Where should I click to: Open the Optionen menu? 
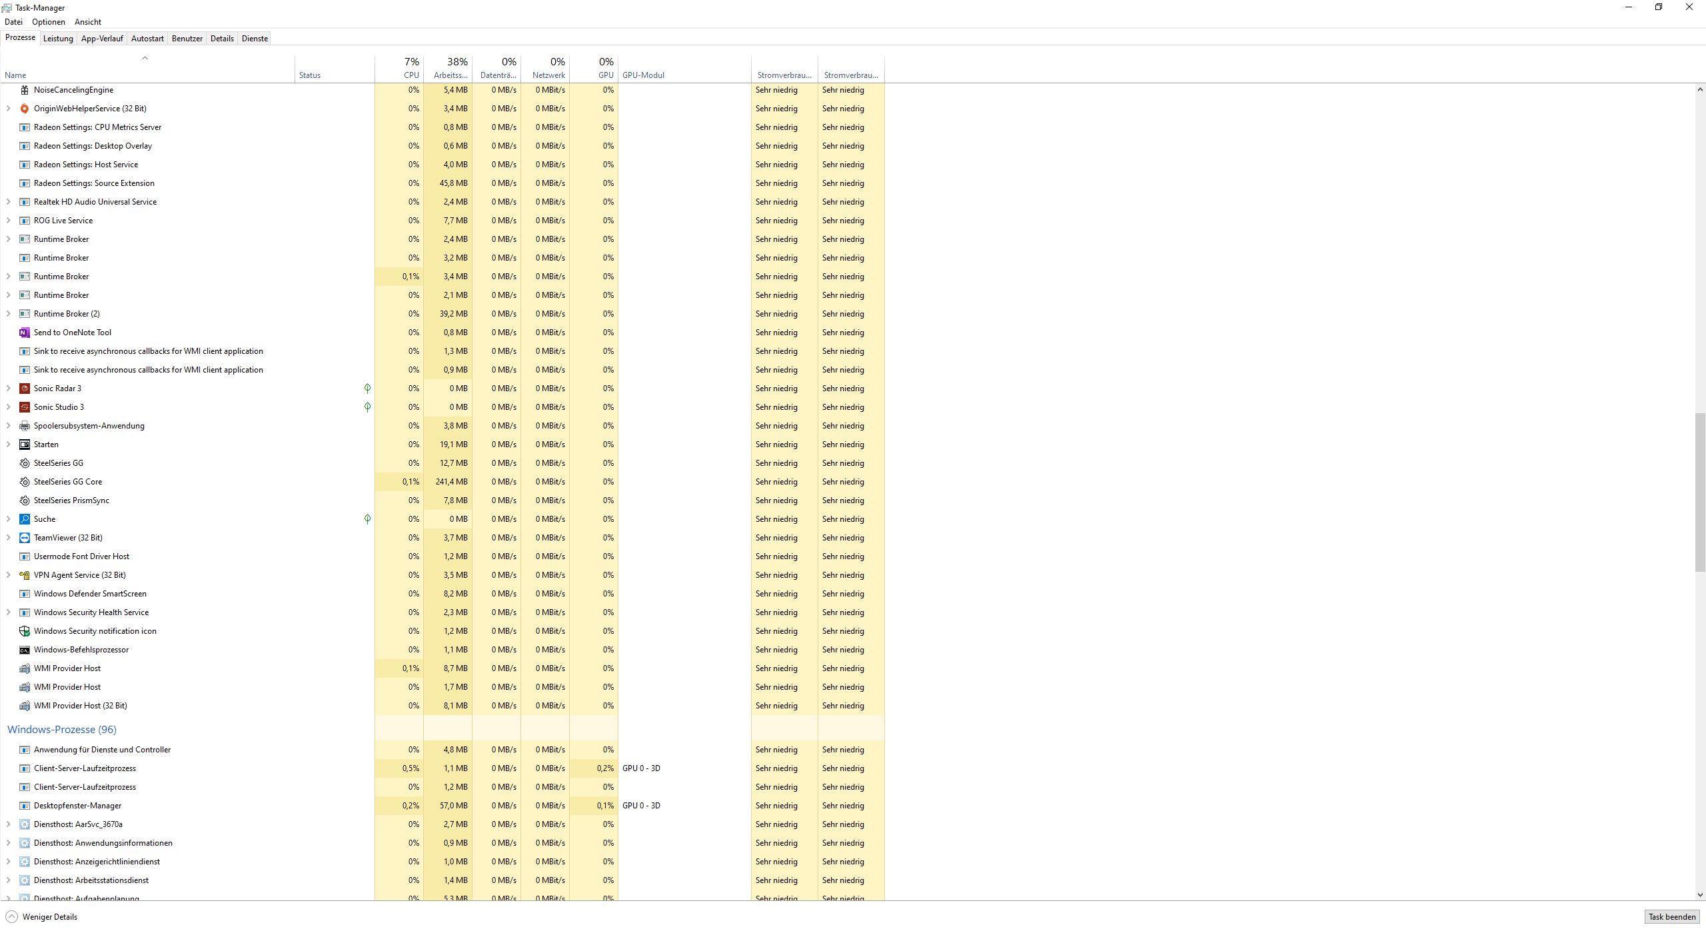[49, 22]
